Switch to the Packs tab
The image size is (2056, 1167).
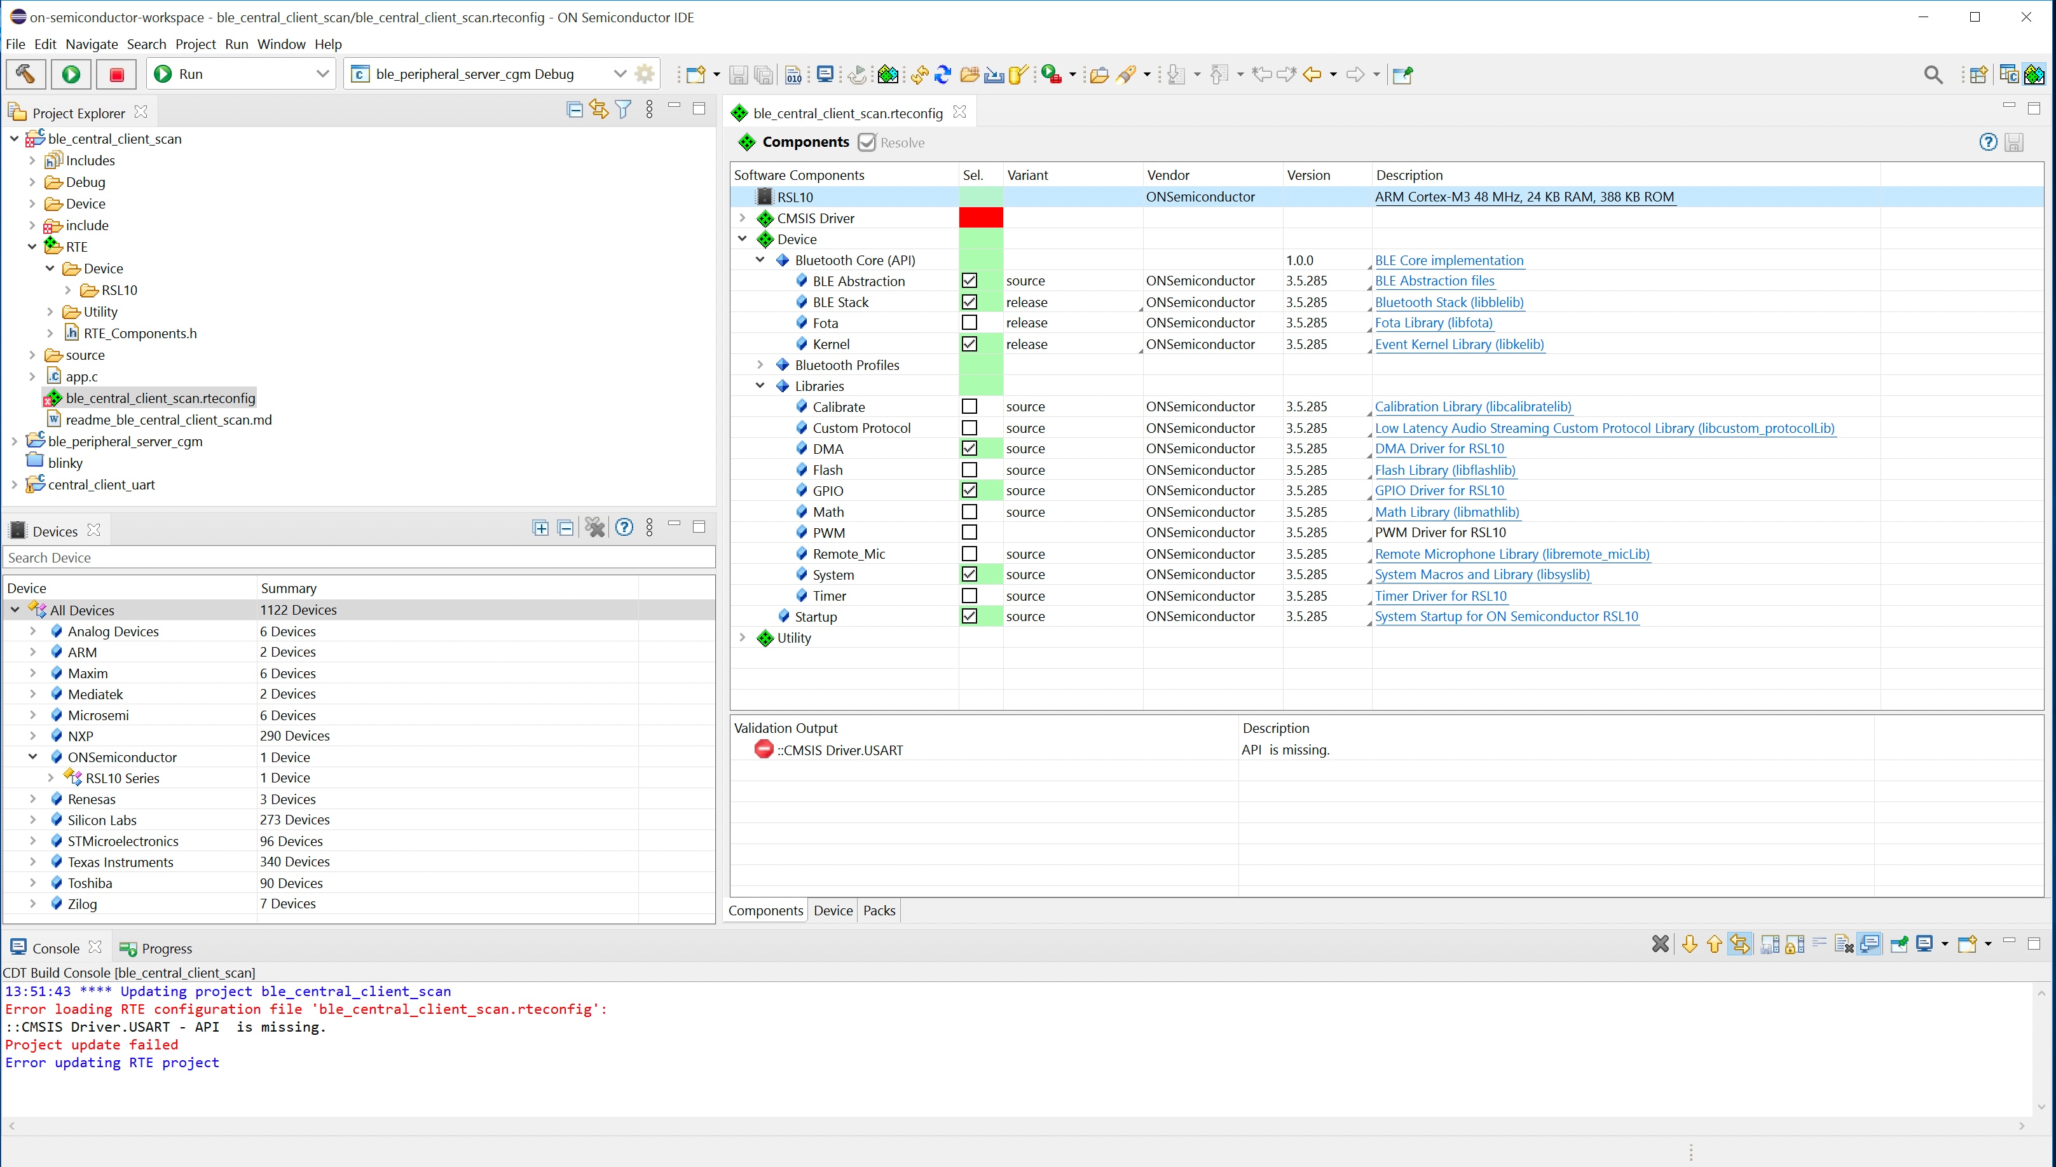(879, 910)
